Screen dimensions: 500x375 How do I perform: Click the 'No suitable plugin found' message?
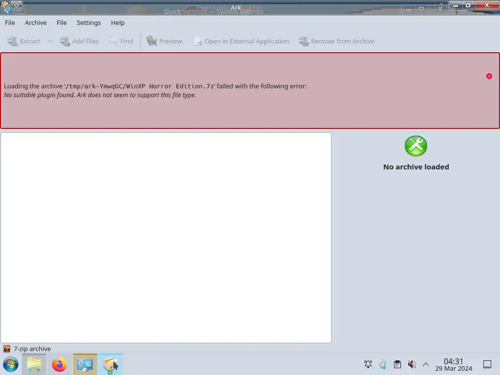coord(100,95)
